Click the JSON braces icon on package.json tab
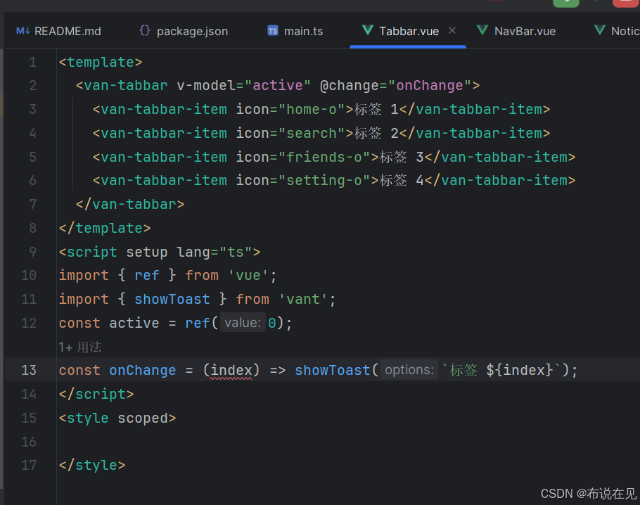The width and height of the screenshot is (640, 505). 145,31
